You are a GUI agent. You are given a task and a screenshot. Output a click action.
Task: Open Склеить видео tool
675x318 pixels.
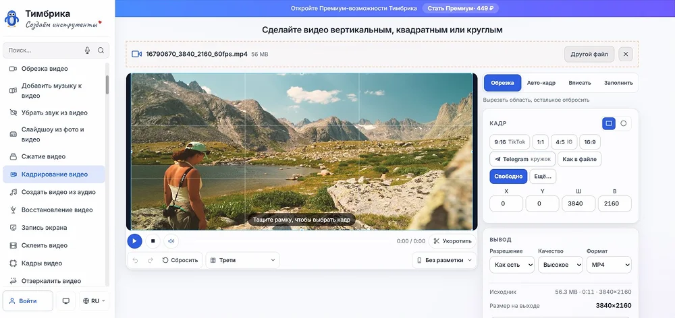(x=54, y=246)
